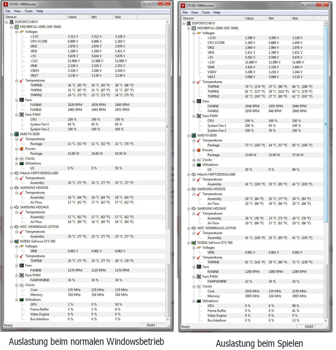Image resolution: width=336 pixels, height=350 pixels.
Task: Click NUM indicator in left status bar
Action: coord(151,325)
